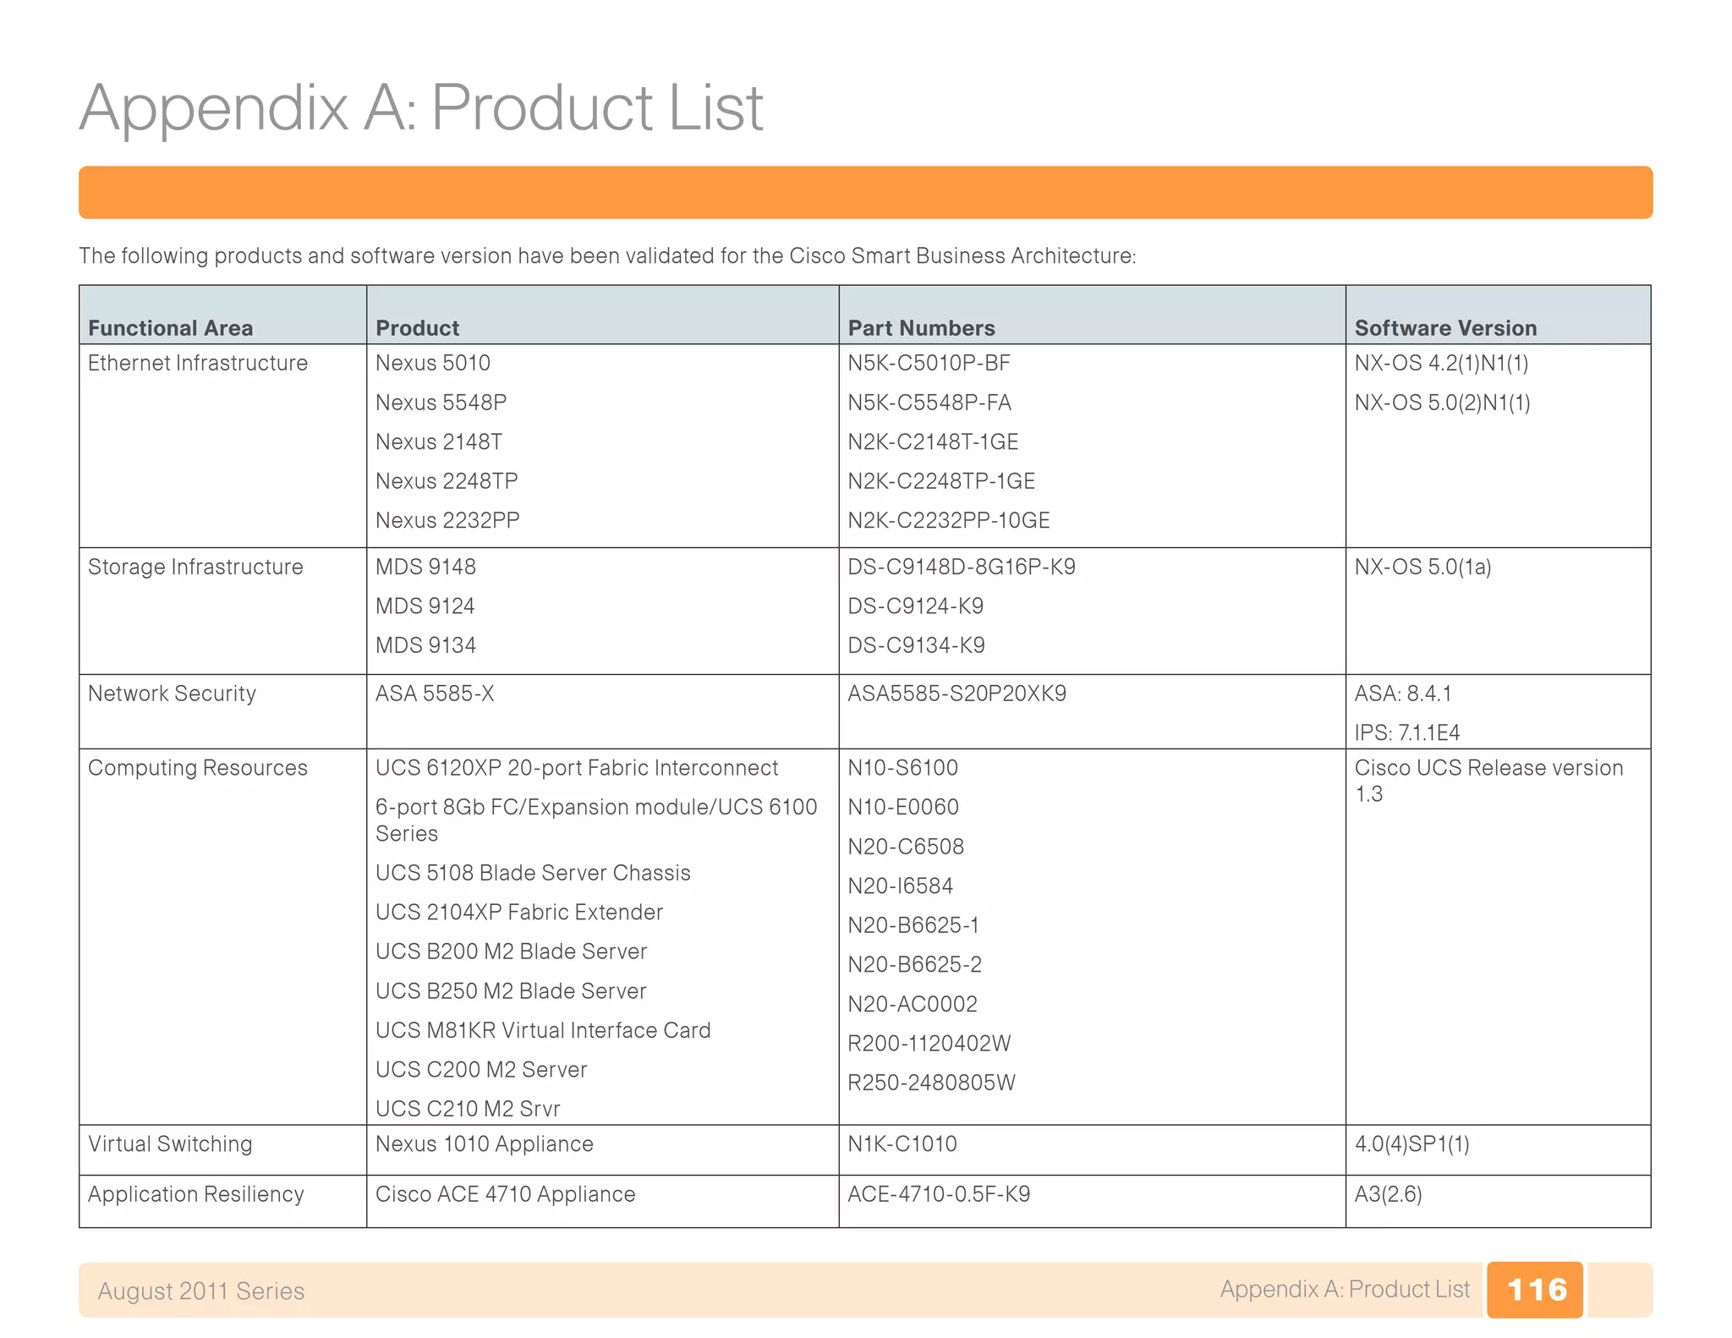
Task: Click 'Nexus 1010 Appliance' entry
Action: click(x=485, y=1144)
